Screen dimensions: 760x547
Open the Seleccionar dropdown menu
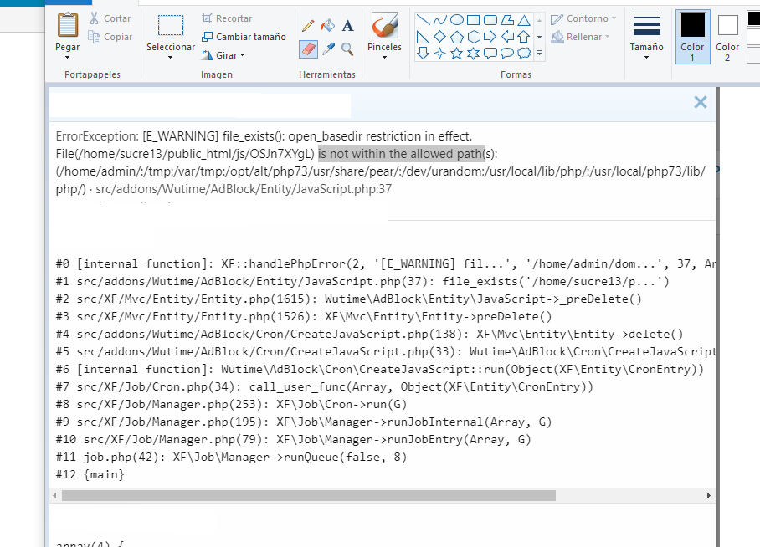pos(171,58)
